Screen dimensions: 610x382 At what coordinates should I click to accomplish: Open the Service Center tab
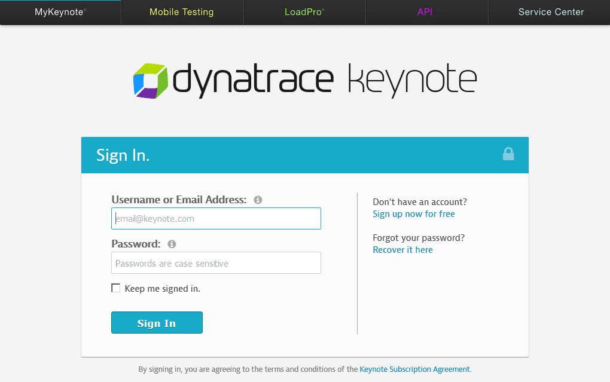pyautogui.click(x=550, y=12)
